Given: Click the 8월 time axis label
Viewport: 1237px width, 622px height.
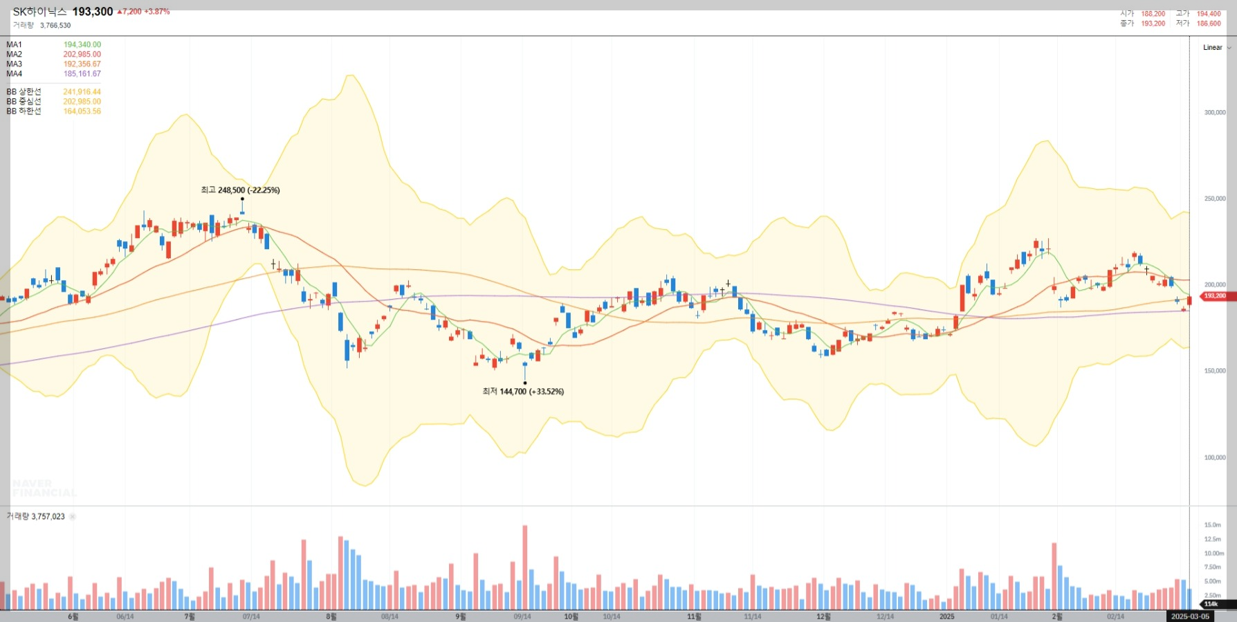Looking at the screenshot, I should click(331, 616).
